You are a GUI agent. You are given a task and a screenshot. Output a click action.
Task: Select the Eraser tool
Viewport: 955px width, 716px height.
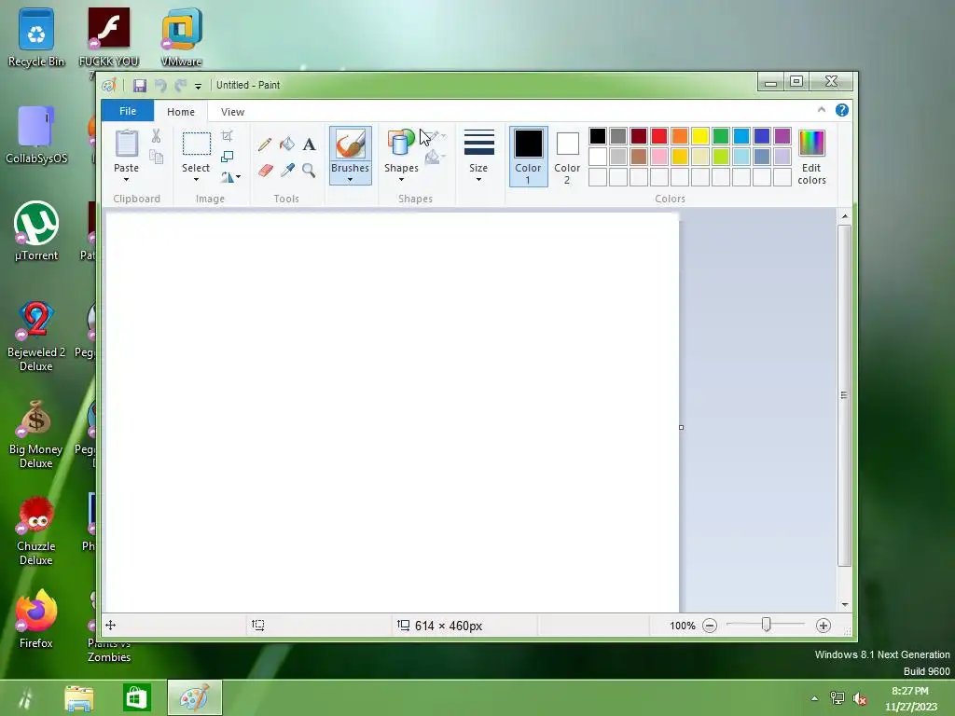pos(264,170)
